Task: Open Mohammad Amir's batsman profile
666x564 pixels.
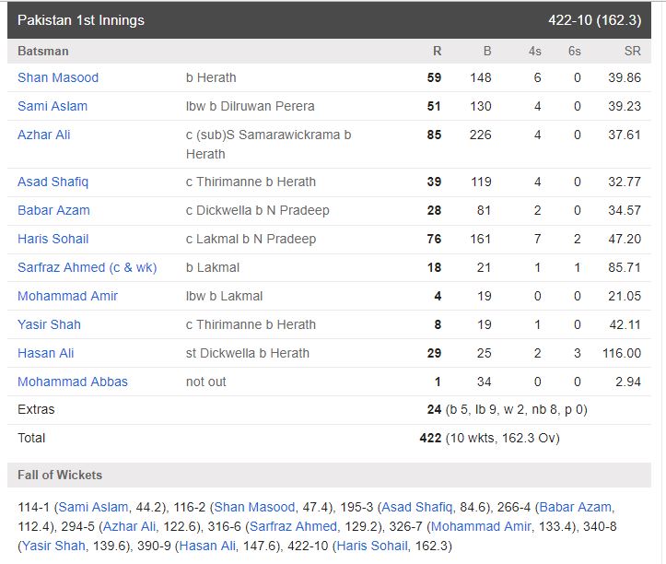Action: tap(68, 296)
